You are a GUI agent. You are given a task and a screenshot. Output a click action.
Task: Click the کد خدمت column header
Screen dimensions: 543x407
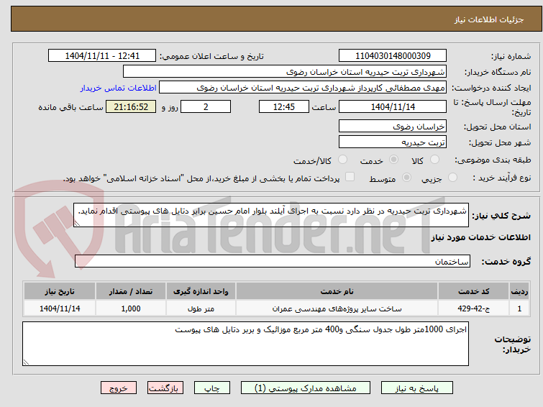(473, 291)
